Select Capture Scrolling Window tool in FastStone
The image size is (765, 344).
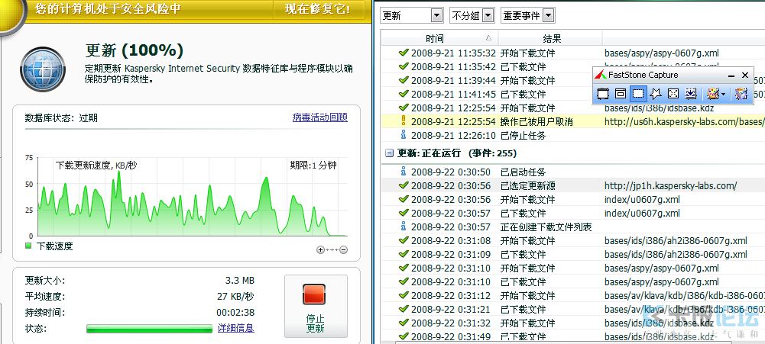click(691, 94)
